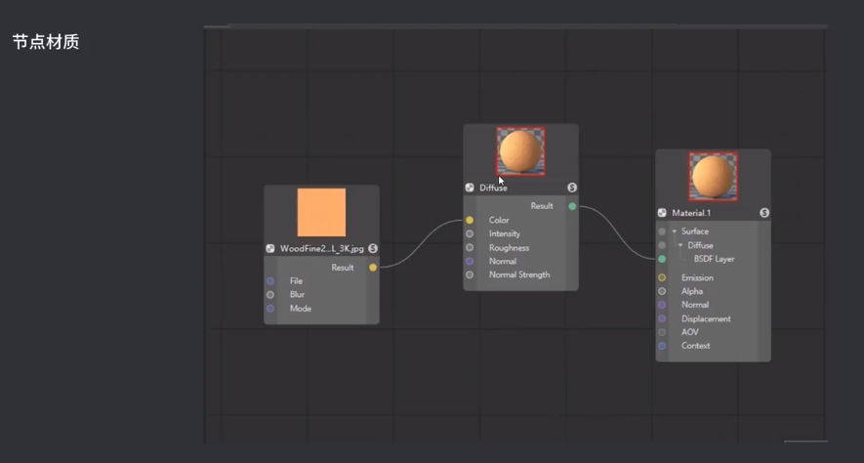Click the yellow Color input port on Diffuse
The width and height of the screenshot is (864, 463).
coord(470,220)
